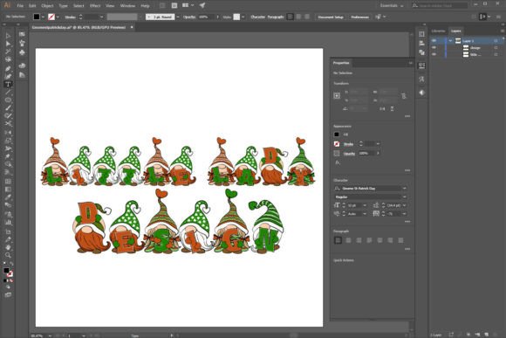The width and height of the screenshot is (506, 338).
Task: Select align left paragraph option
Action: (338, 240)
